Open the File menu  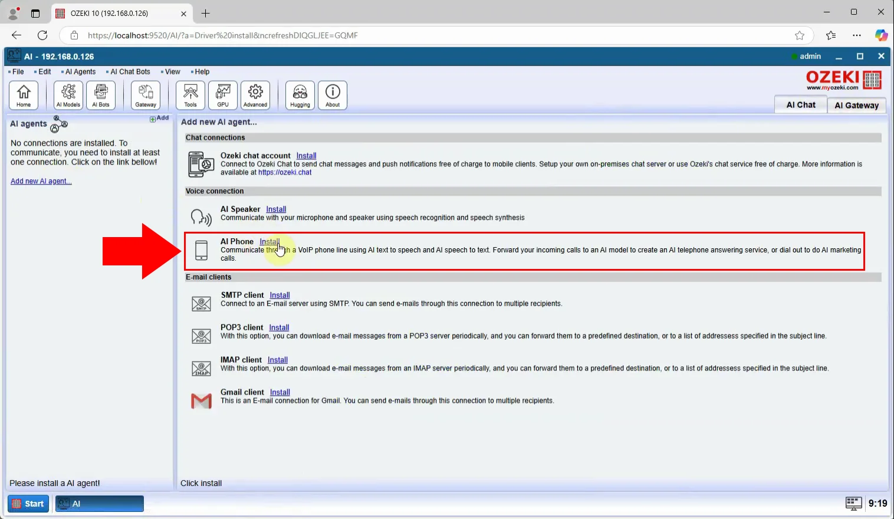18,72
